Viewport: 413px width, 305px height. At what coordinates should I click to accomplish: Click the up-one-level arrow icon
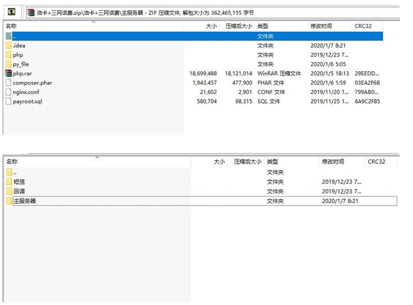[11, 12]
